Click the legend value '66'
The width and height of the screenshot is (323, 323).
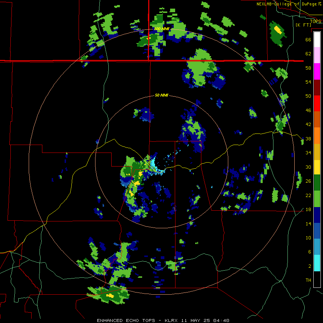[308, 39]
